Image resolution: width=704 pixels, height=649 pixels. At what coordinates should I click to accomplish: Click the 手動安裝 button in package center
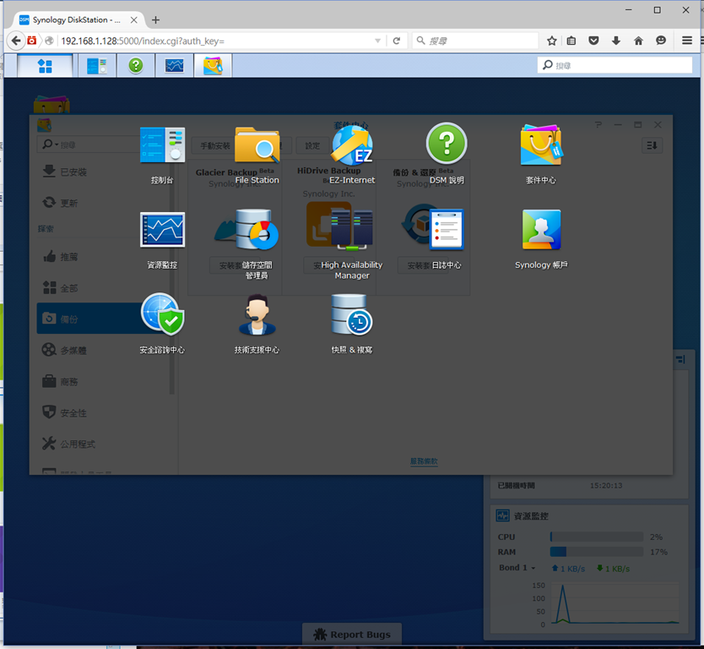click(214, 145)
